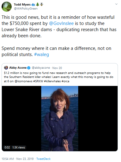Open the 10:54 AM Nov 23, 2019 timestamp
This screenshot has height=162, width=121.
coord(18,159)
